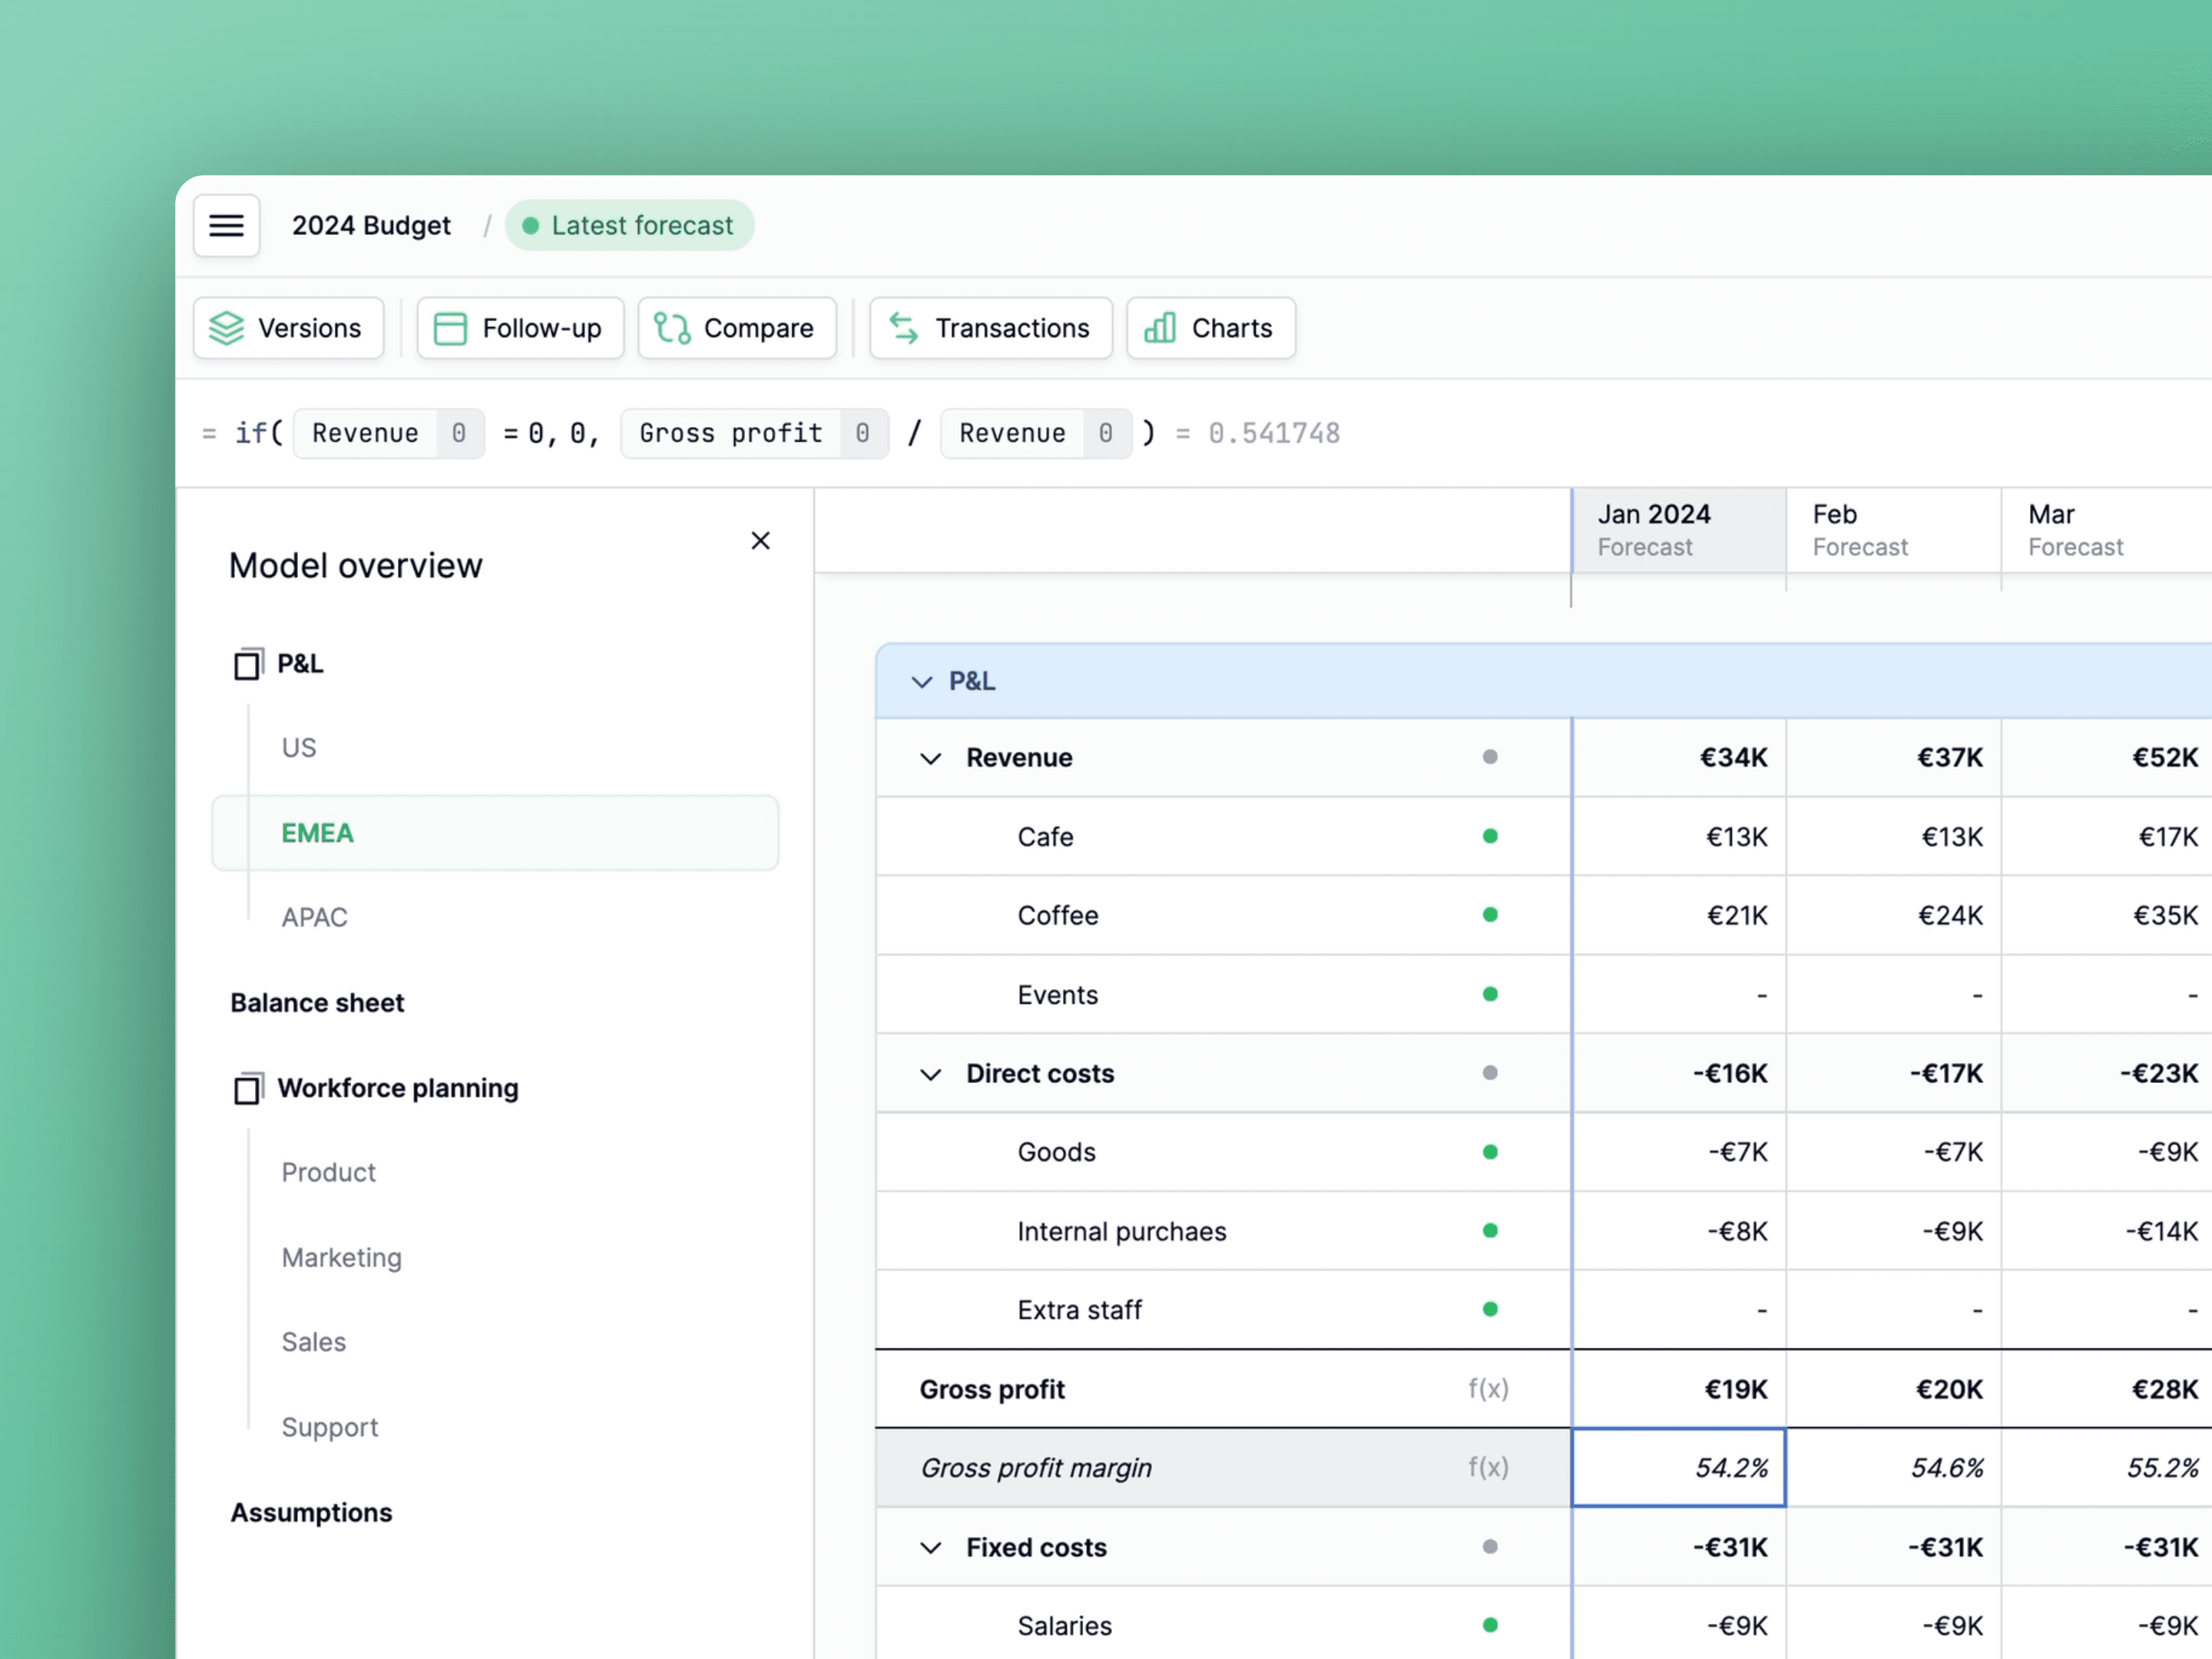2212x1659 pixels.
Task: Click the green status dot for Events
Action: click(x=1490, y=994)
